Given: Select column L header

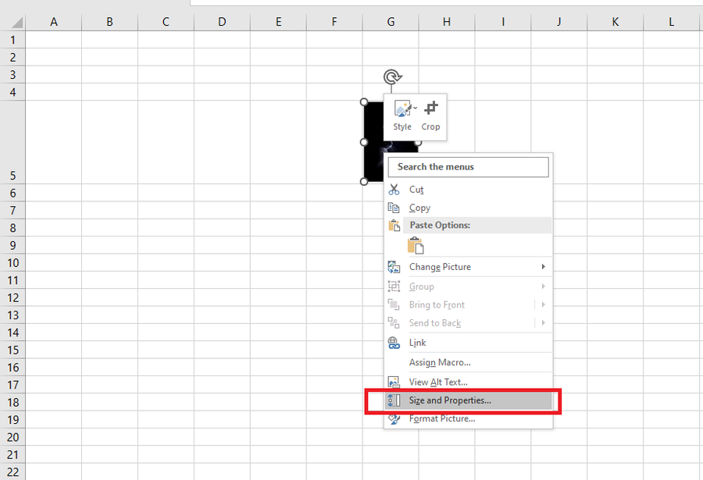Looking at the screenshot, I should coord(671,22).
